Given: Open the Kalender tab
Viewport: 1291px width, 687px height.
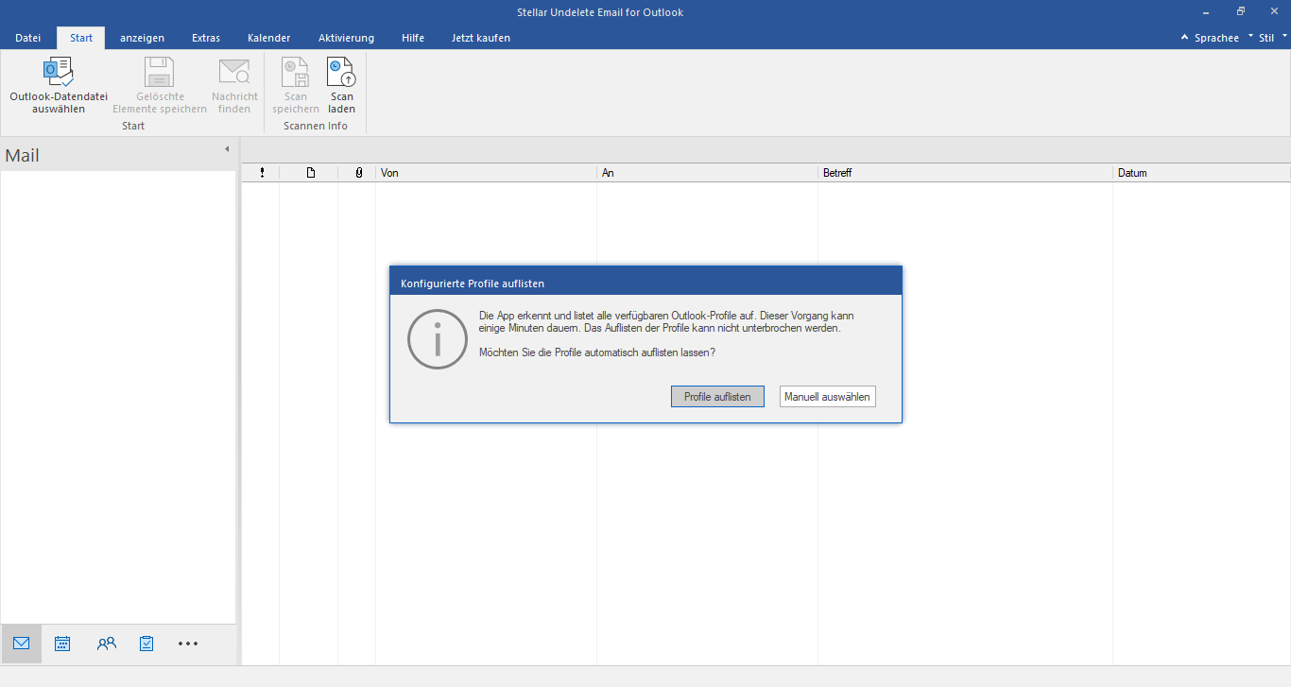Looking at the screenshot, I should click(269, 38).
